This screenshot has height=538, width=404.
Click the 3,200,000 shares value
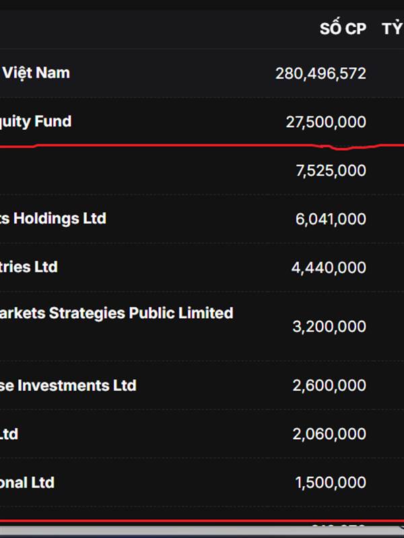click(329, 327)
